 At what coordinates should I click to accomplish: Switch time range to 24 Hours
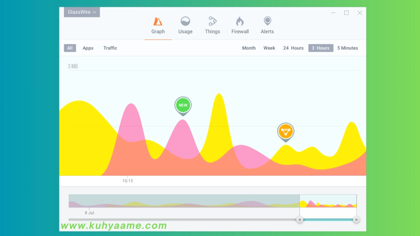pyautogui.click(x=293, y=48)
